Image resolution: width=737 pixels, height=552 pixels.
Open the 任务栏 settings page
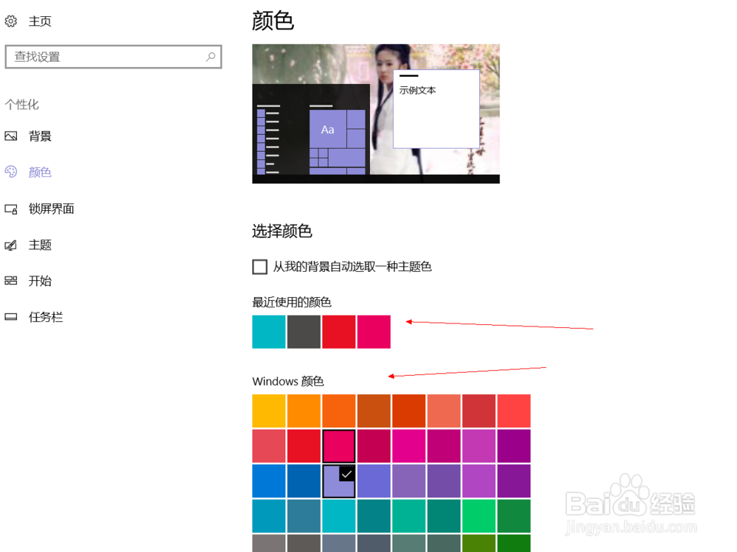coord(46,317)
